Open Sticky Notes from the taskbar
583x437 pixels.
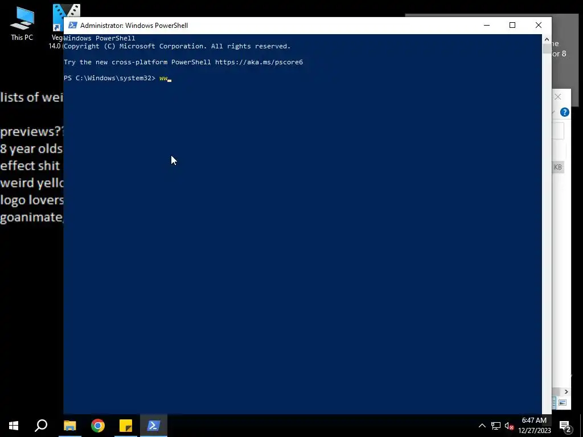126,426
